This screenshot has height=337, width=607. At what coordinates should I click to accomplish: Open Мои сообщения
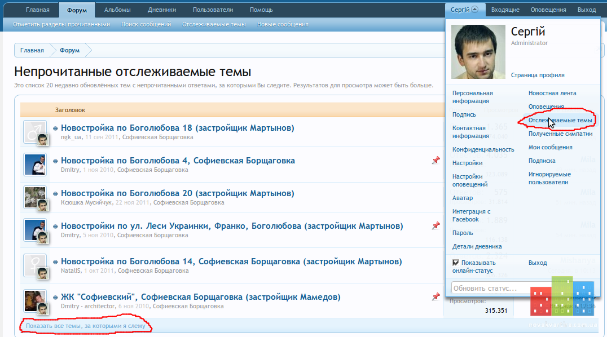click(550, 147)
